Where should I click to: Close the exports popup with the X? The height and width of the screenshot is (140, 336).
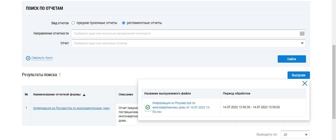(x=304, y=83)
